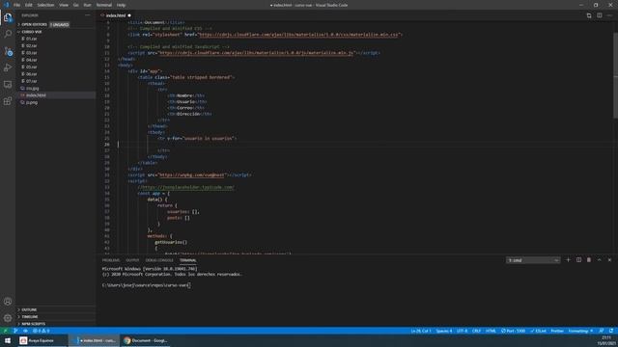The width and height of the screenshot is (618, 347).
Task: Click the errors and warnings counter in status bar
Action: 41,331
